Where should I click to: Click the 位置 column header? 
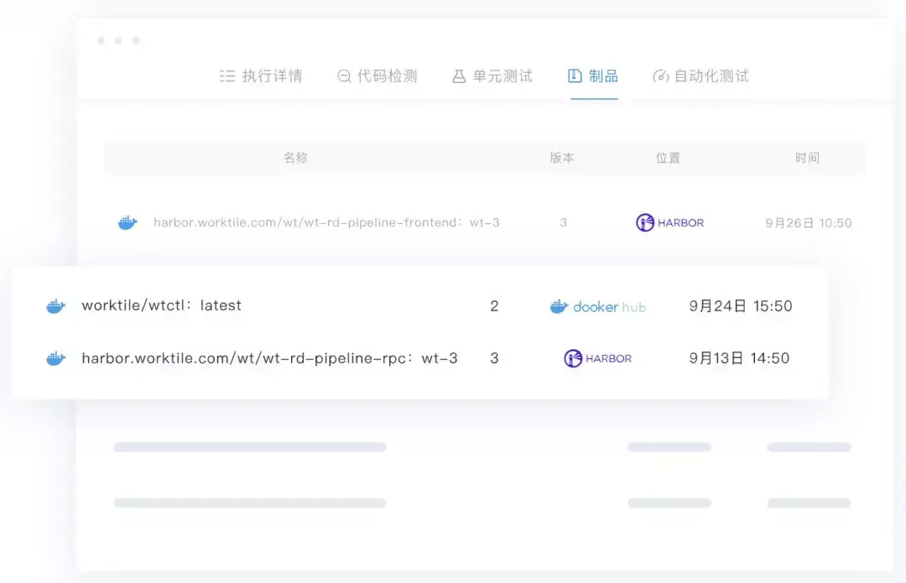[668, 158]
